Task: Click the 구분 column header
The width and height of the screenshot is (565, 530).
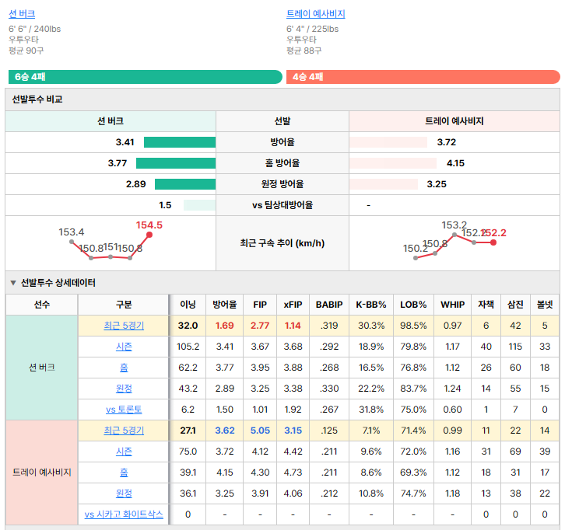Action: coord(124,305)
